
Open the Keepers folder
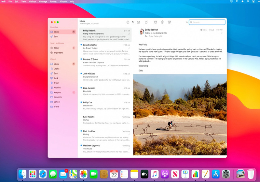tap(63, 92)
